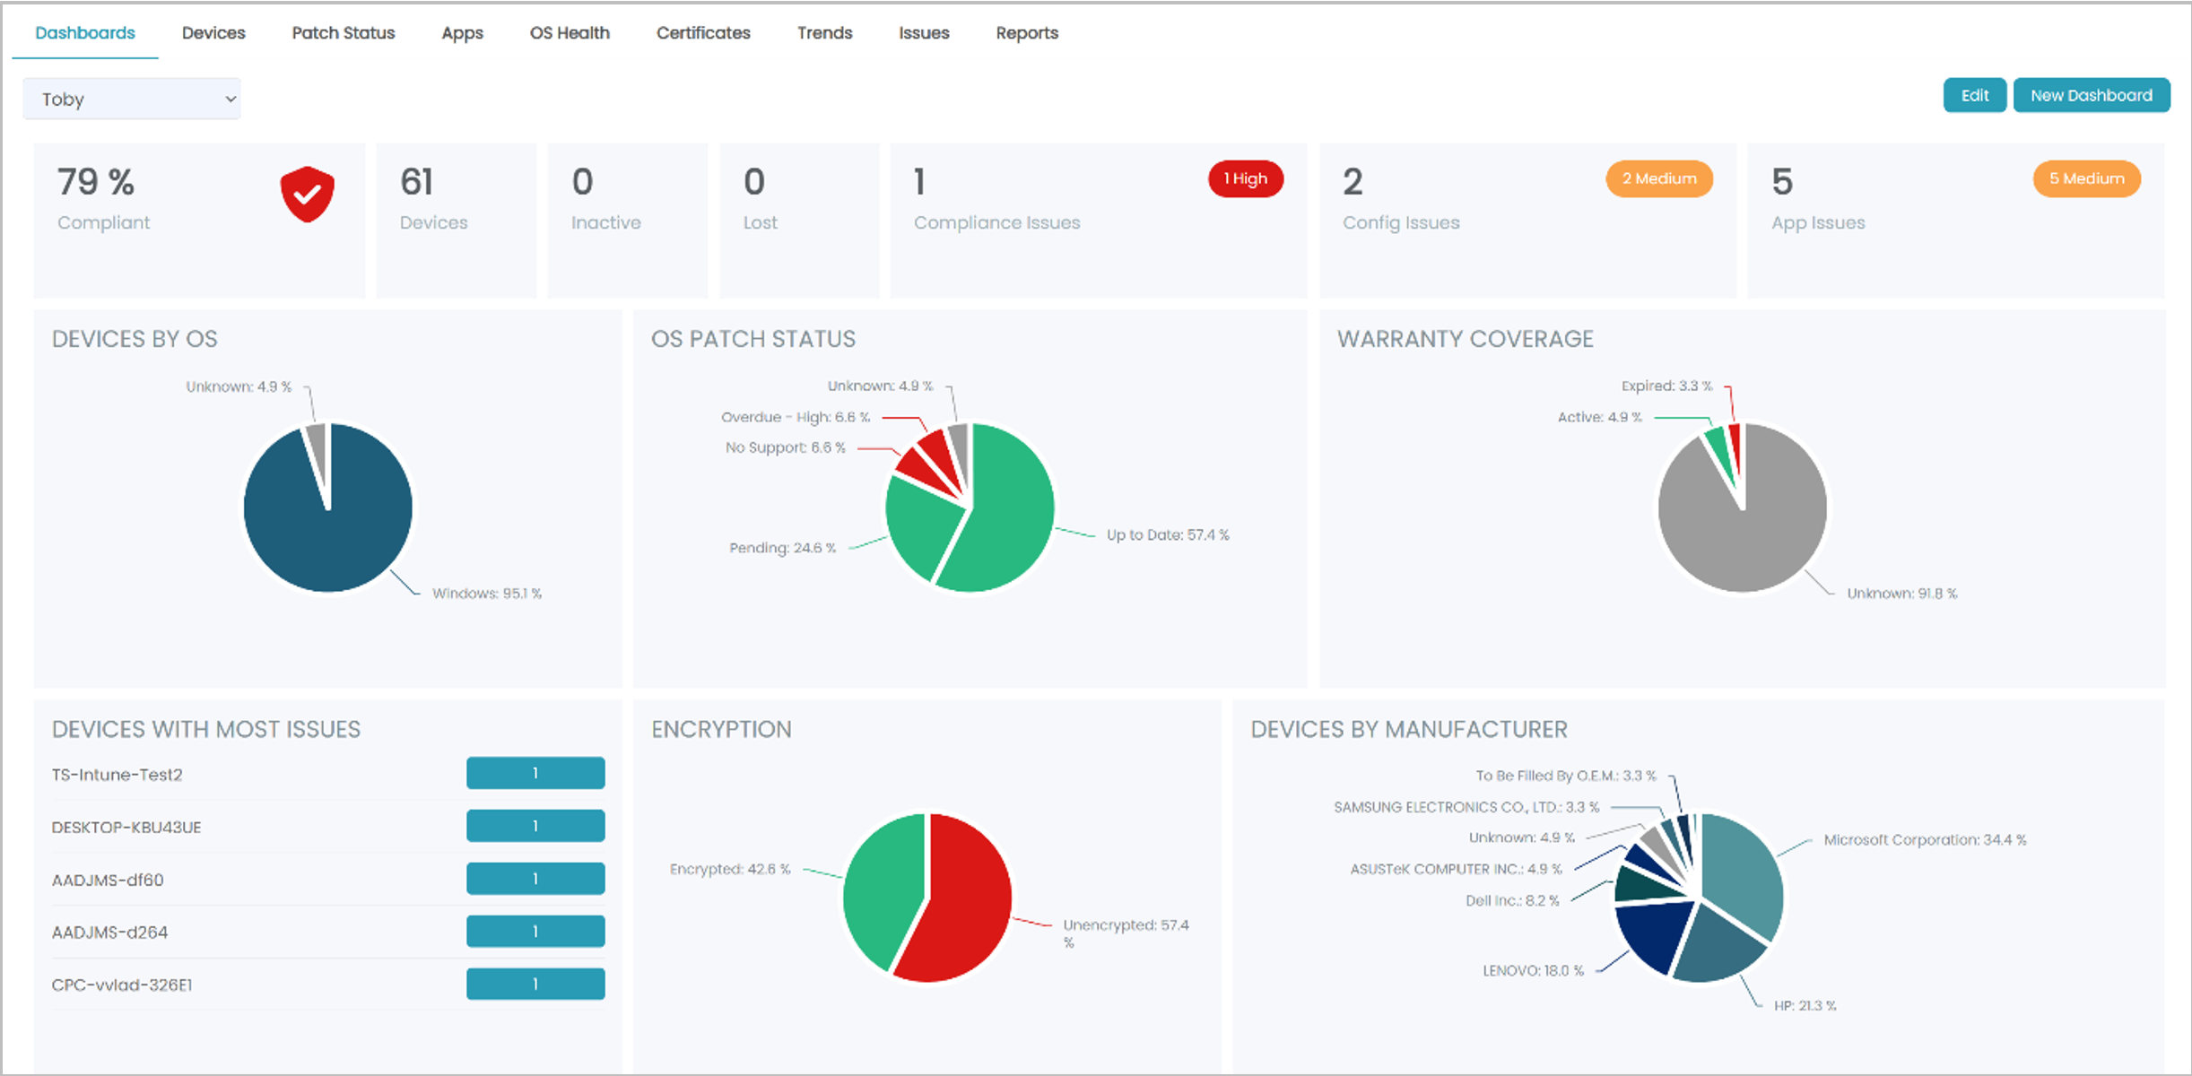Click the TS-Intune-Test2 issue count bar

pos(535,773)
